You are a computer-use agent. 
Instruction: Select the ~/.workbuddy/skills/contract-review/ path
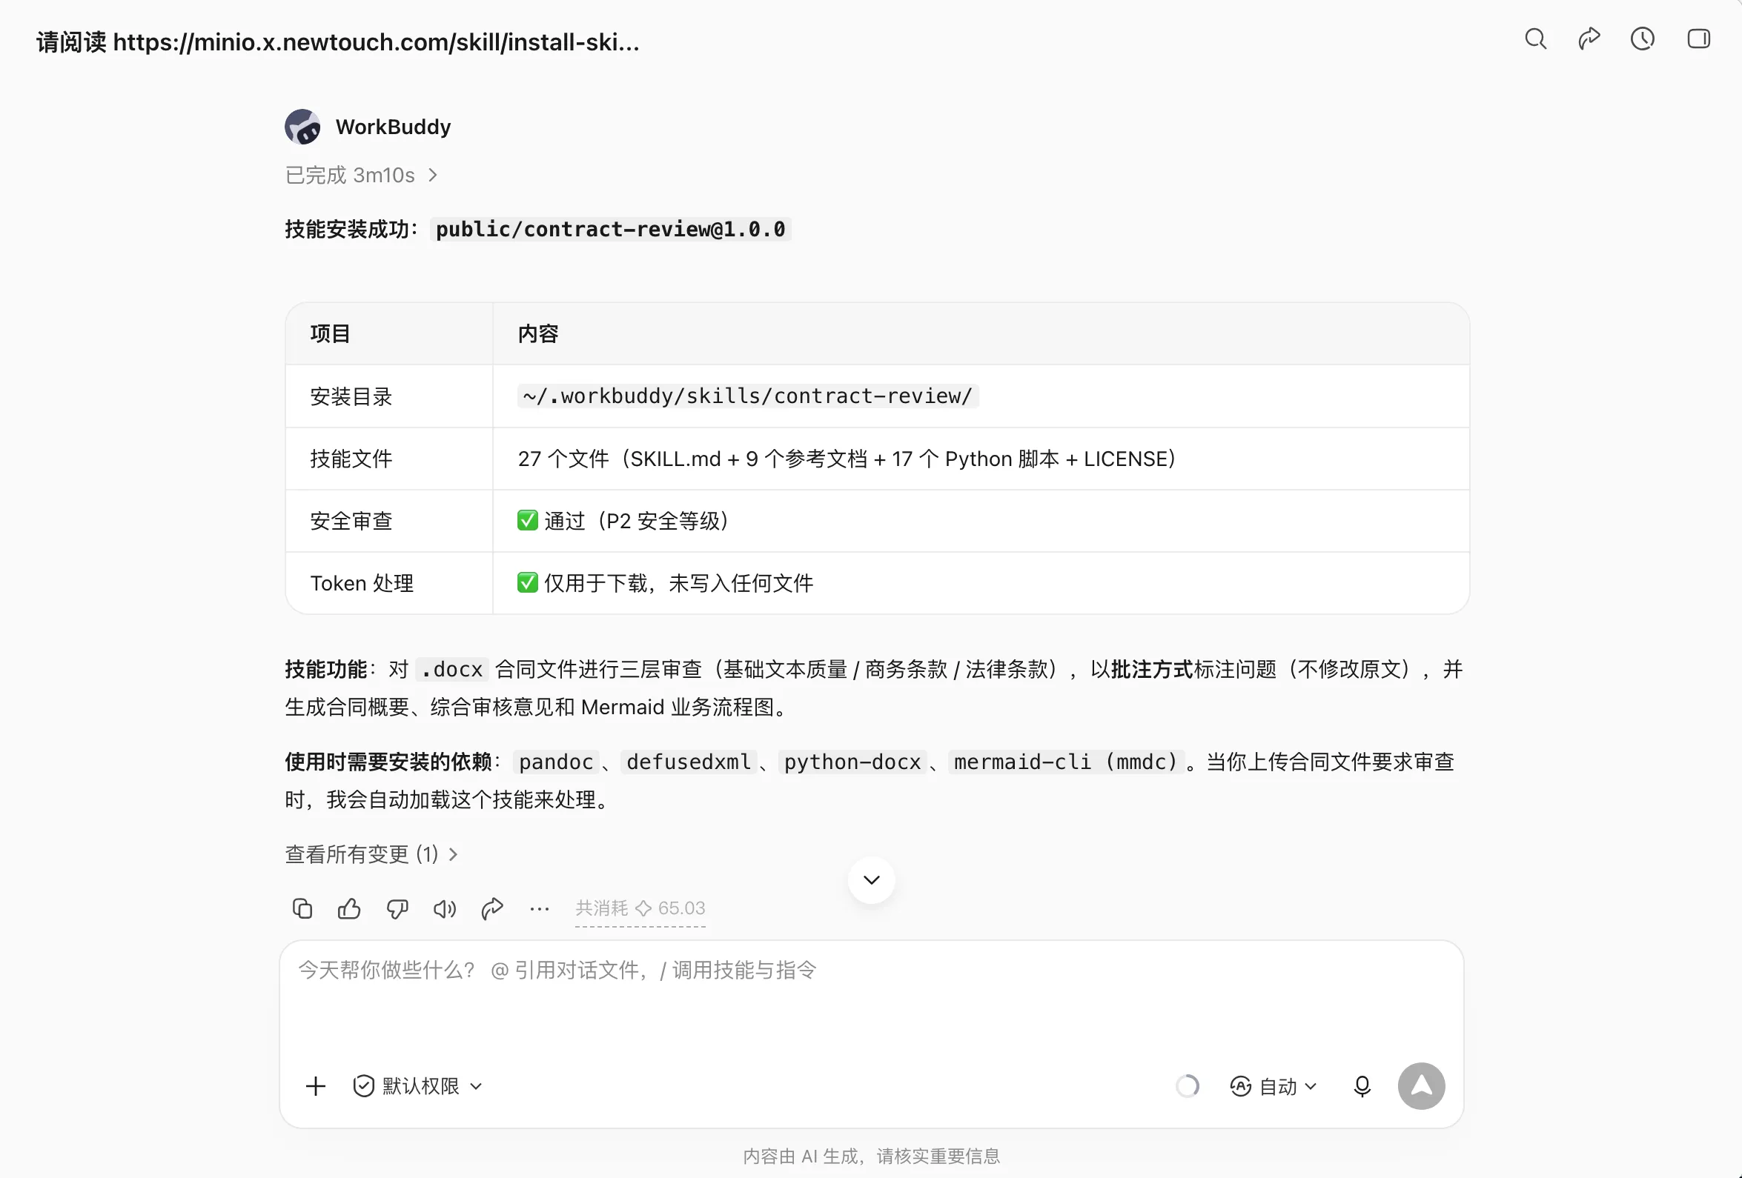click(748, 396)
